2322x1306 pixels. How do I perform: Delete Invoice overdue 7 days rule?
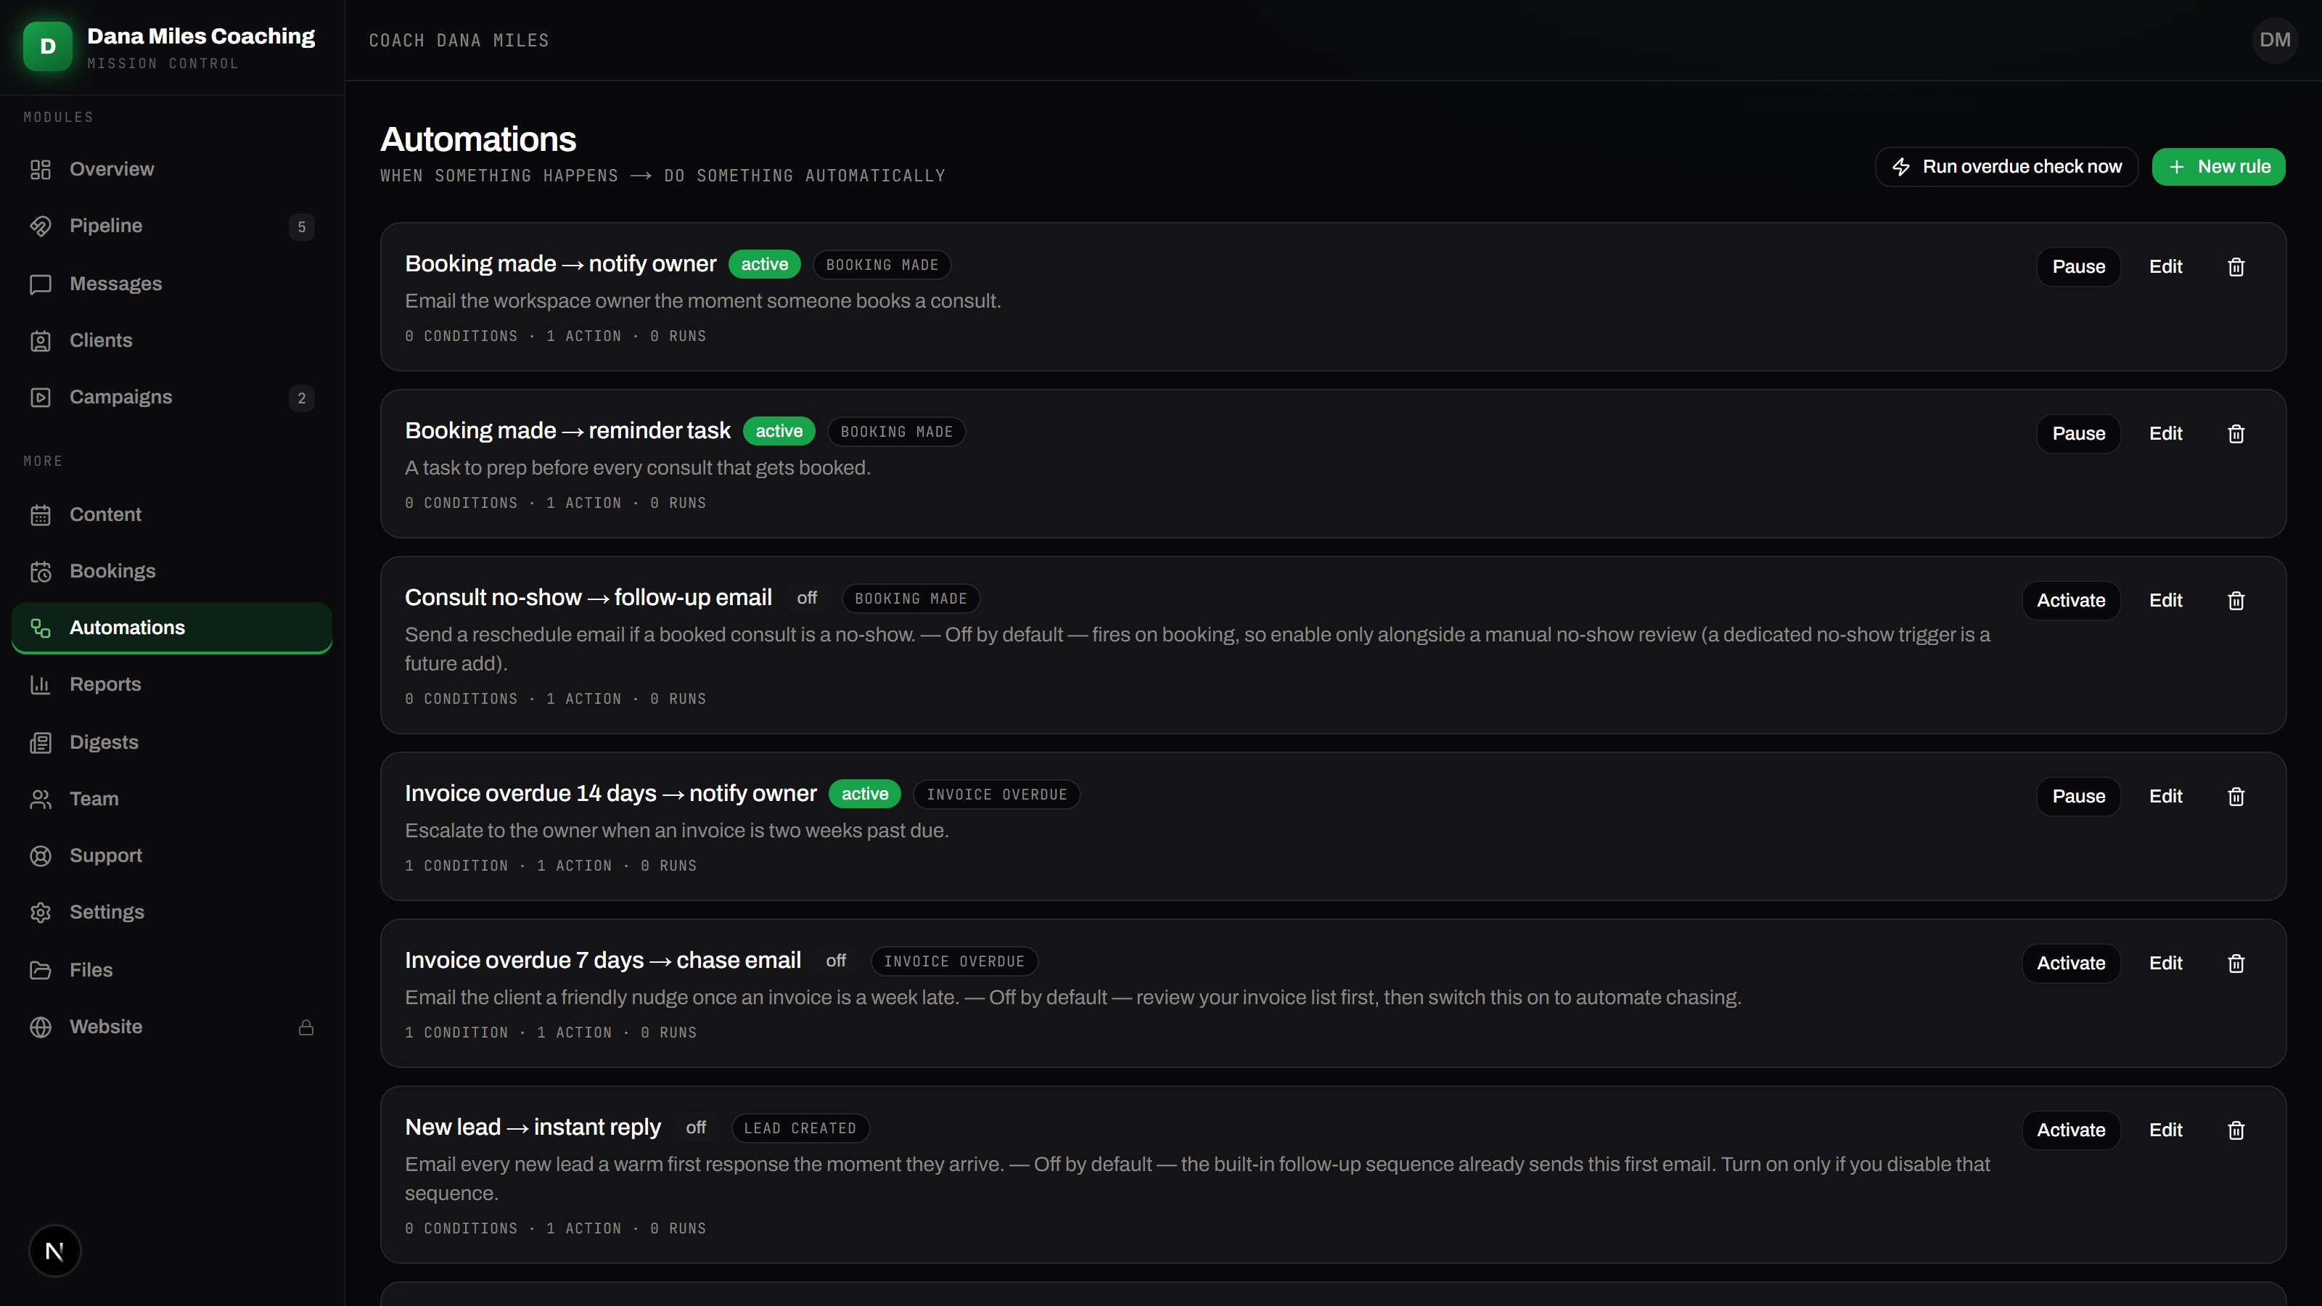(x=2236, y=963)
